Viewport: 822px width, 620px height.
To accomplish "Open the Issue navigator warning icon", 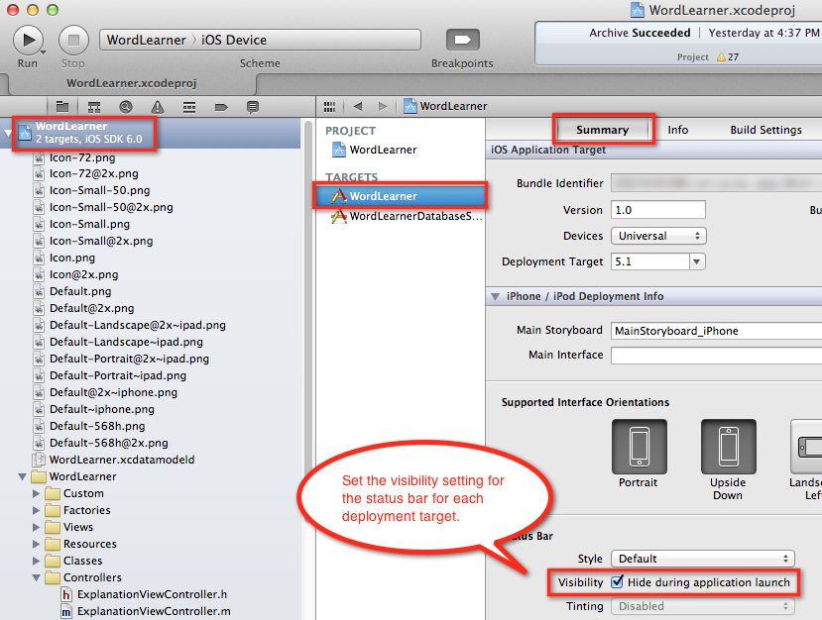I will [x=158, y=107].
